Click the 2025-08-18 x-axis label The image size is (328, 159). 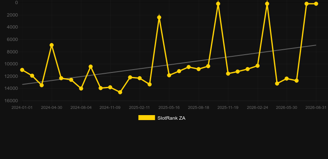198,108
